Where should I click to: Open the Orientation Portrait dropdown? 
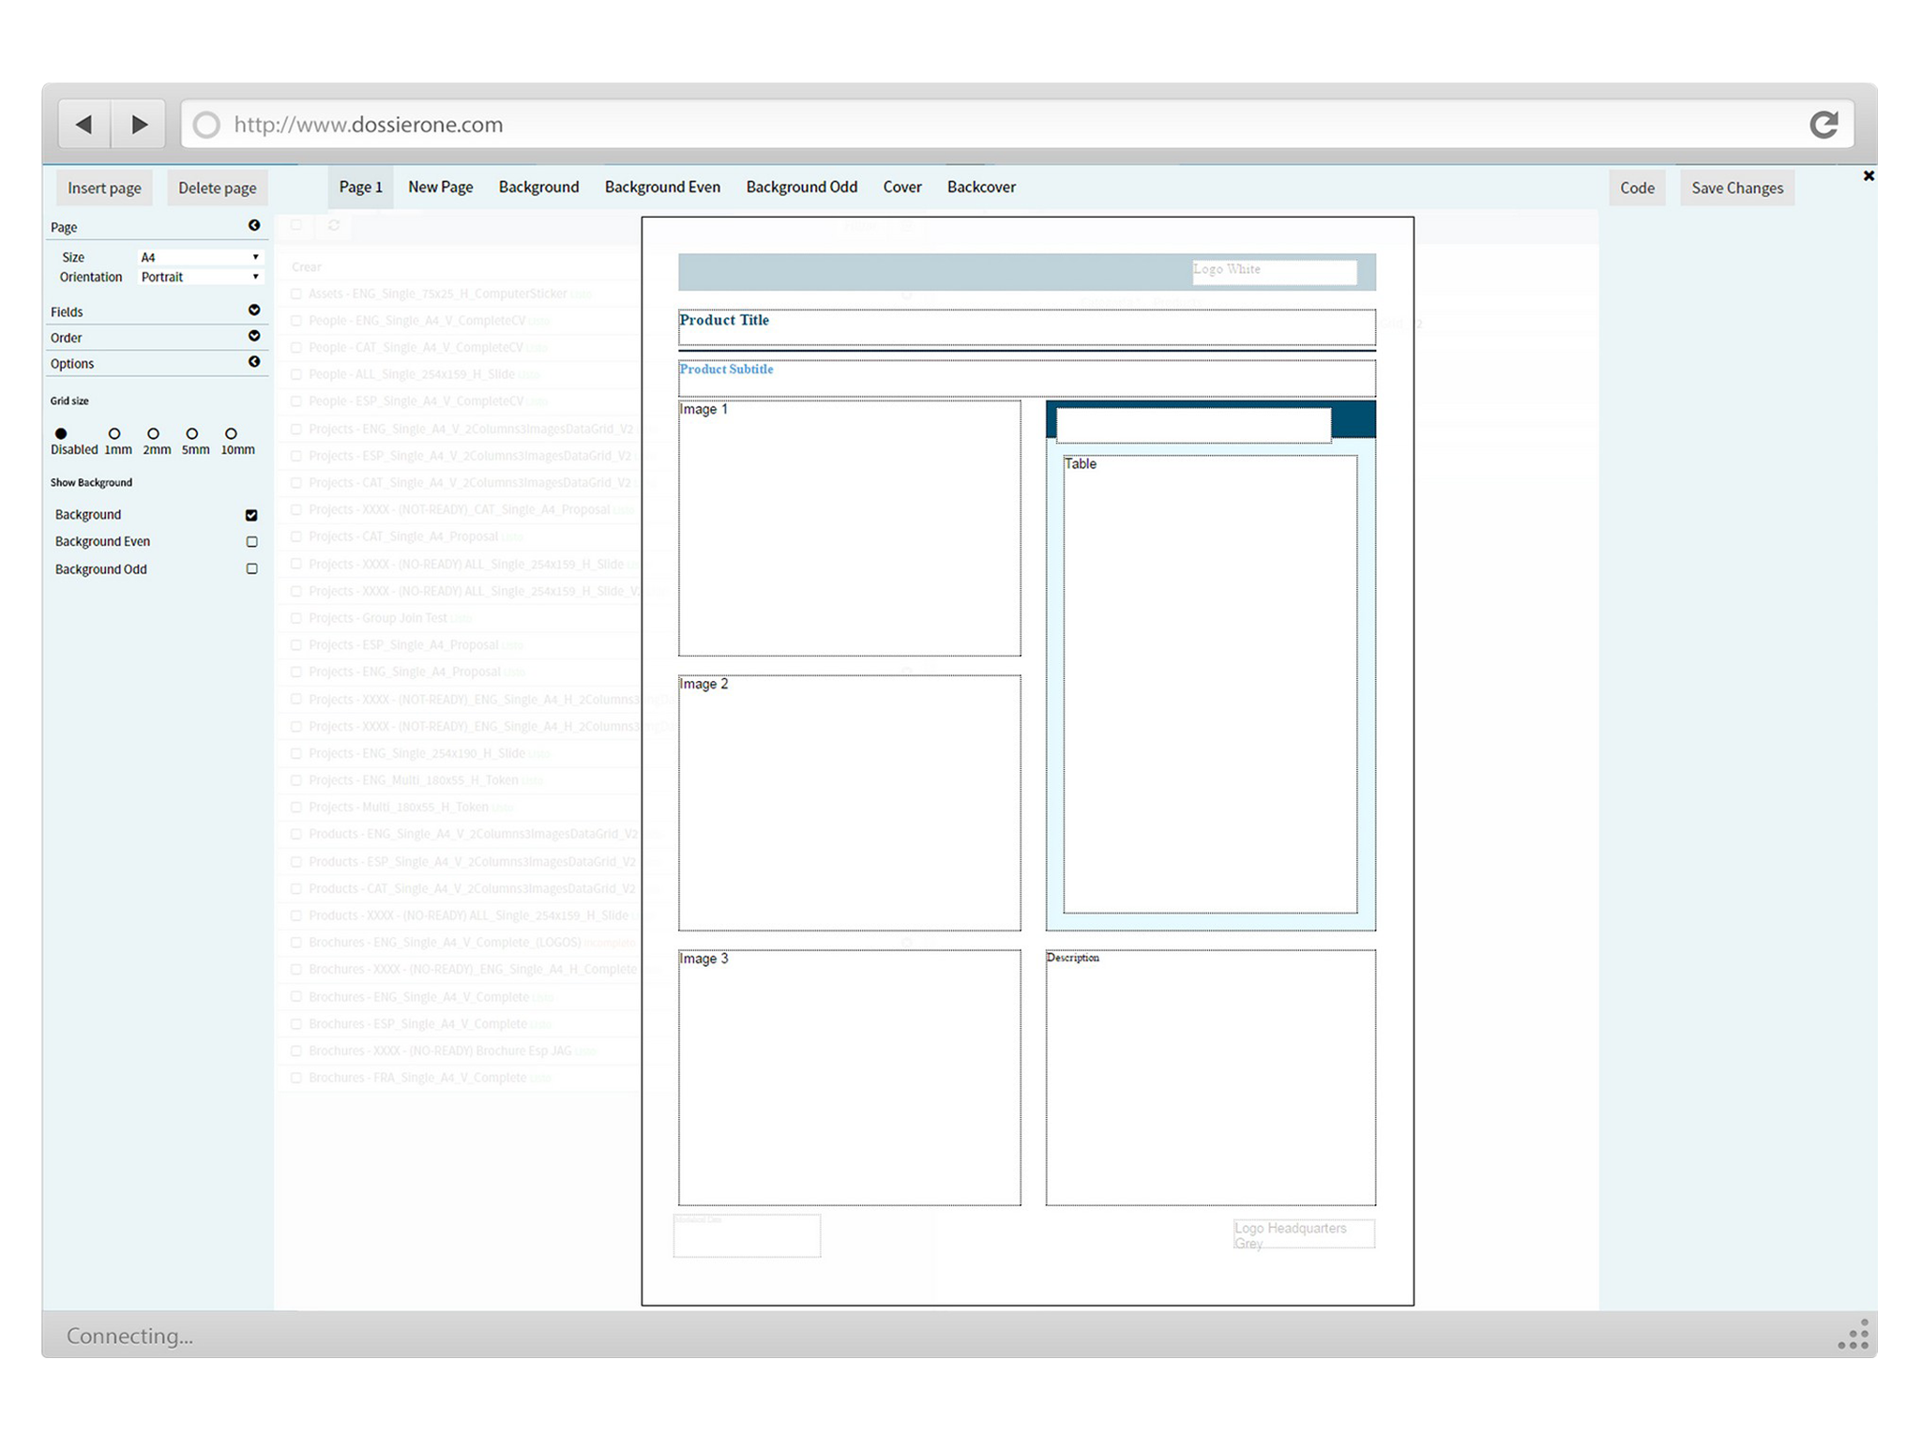click(200, 277)
